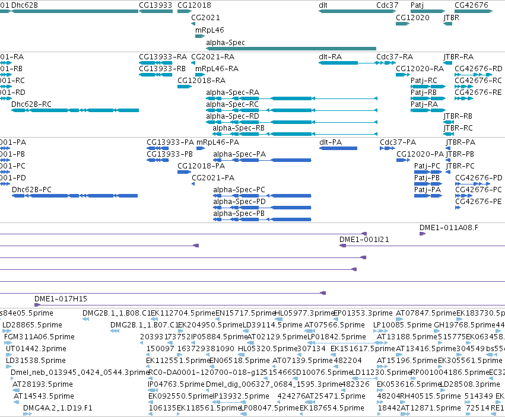
Task: Click the alpha-Spec-PA label
Action: click(x=240, y=154)
